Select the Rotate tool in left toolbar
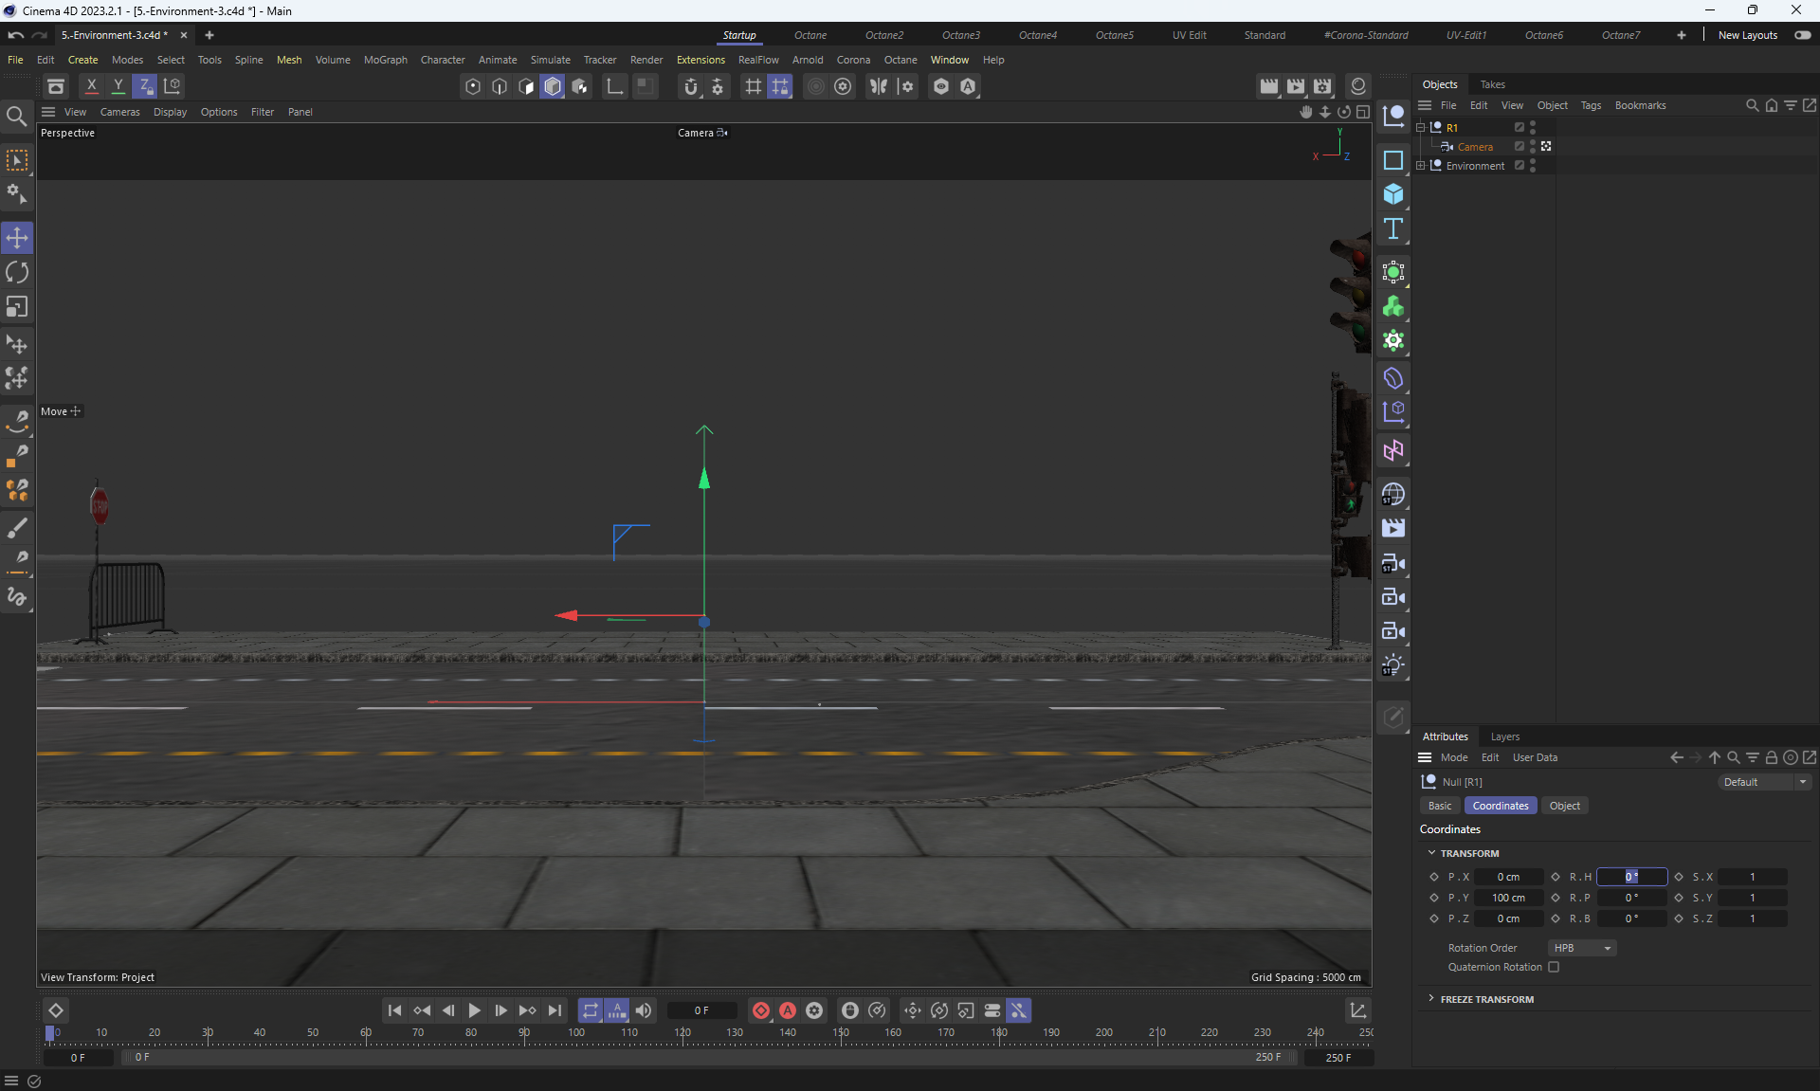 coord(17,273)
